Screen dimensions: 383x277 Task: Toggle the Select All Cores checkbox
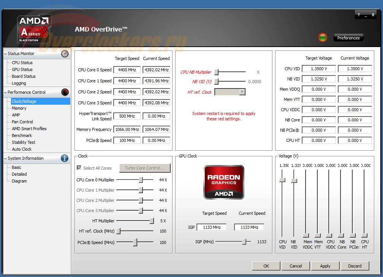(x=79, y=168)
